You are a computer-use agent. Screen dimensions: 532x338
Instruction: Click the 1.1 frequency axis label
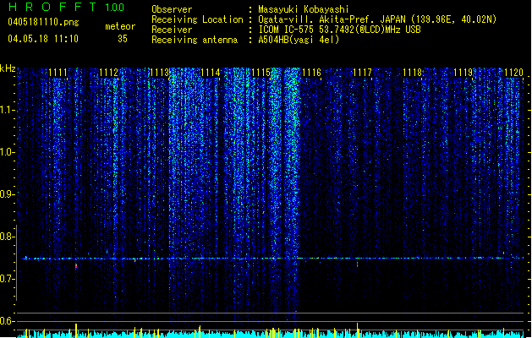7,110
